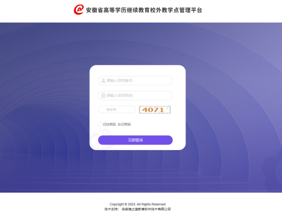This screenshot has width=282, height=214.
Task: Focus the 请输入您的密码 password field
Action: click(135, 95)
